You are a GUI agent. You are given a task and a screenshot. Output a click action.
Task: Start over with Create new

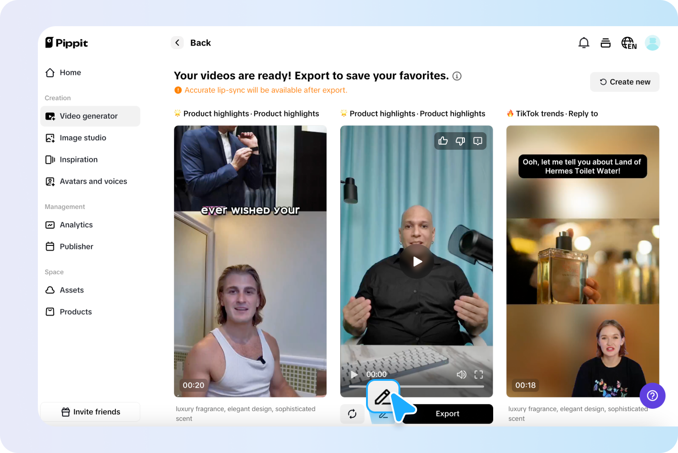pyautogui.click(x=624, y=82)
